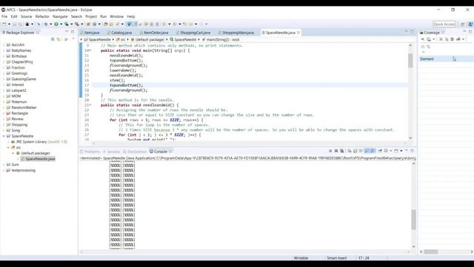Click the New file toolbar icon
This screenshot has height=267, width=474.
coord(4,24)
